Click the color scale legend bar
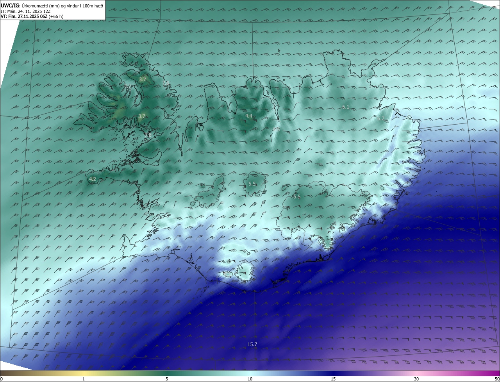This screenshot has width=500, height=382. tap(250, 373)
